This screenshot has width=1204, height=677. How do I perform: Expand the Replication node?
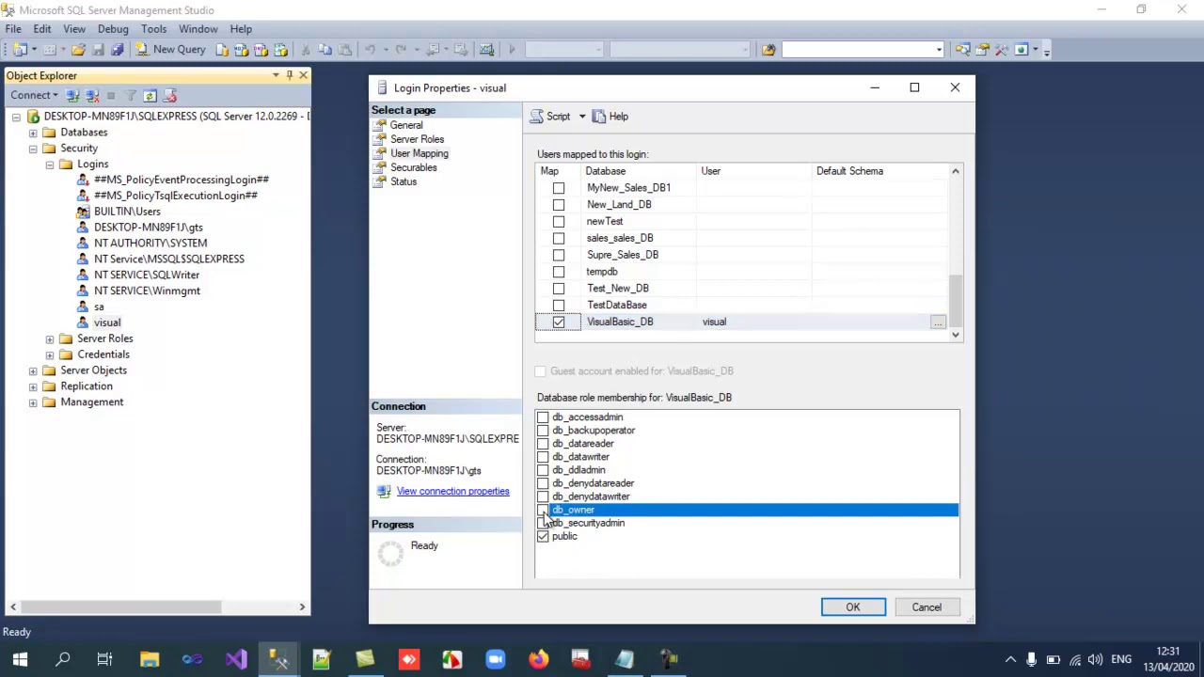coord(33,386)
